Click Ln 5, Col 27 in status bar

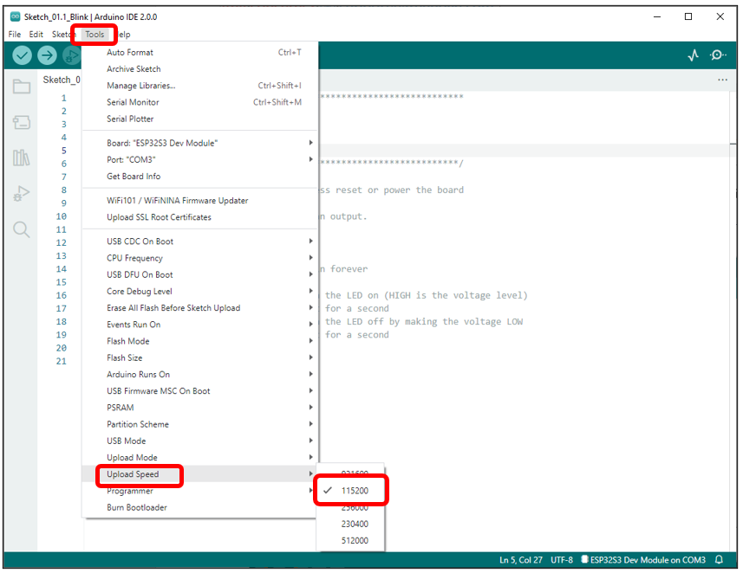pos(521,560)
